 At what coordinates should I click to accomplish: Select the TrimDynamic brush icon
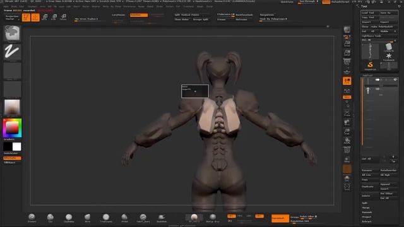coord(106,218)
